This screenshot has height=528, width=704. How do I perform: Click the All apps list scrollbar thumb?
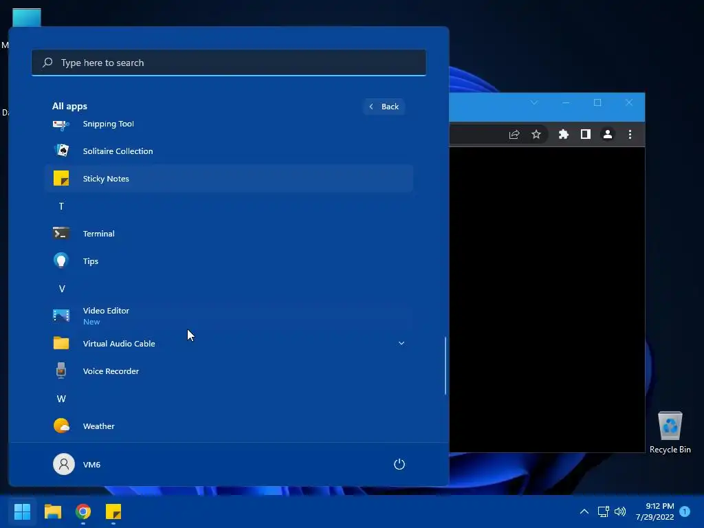coord(445,366)
